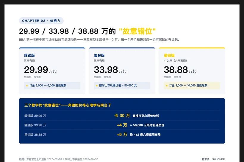Click the 29.99 万起 price

point(40,70)
